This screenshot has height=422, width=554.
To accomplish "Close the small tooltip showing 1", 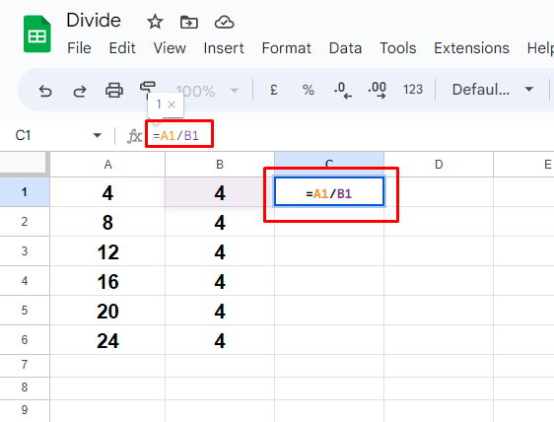I will 172,105.
